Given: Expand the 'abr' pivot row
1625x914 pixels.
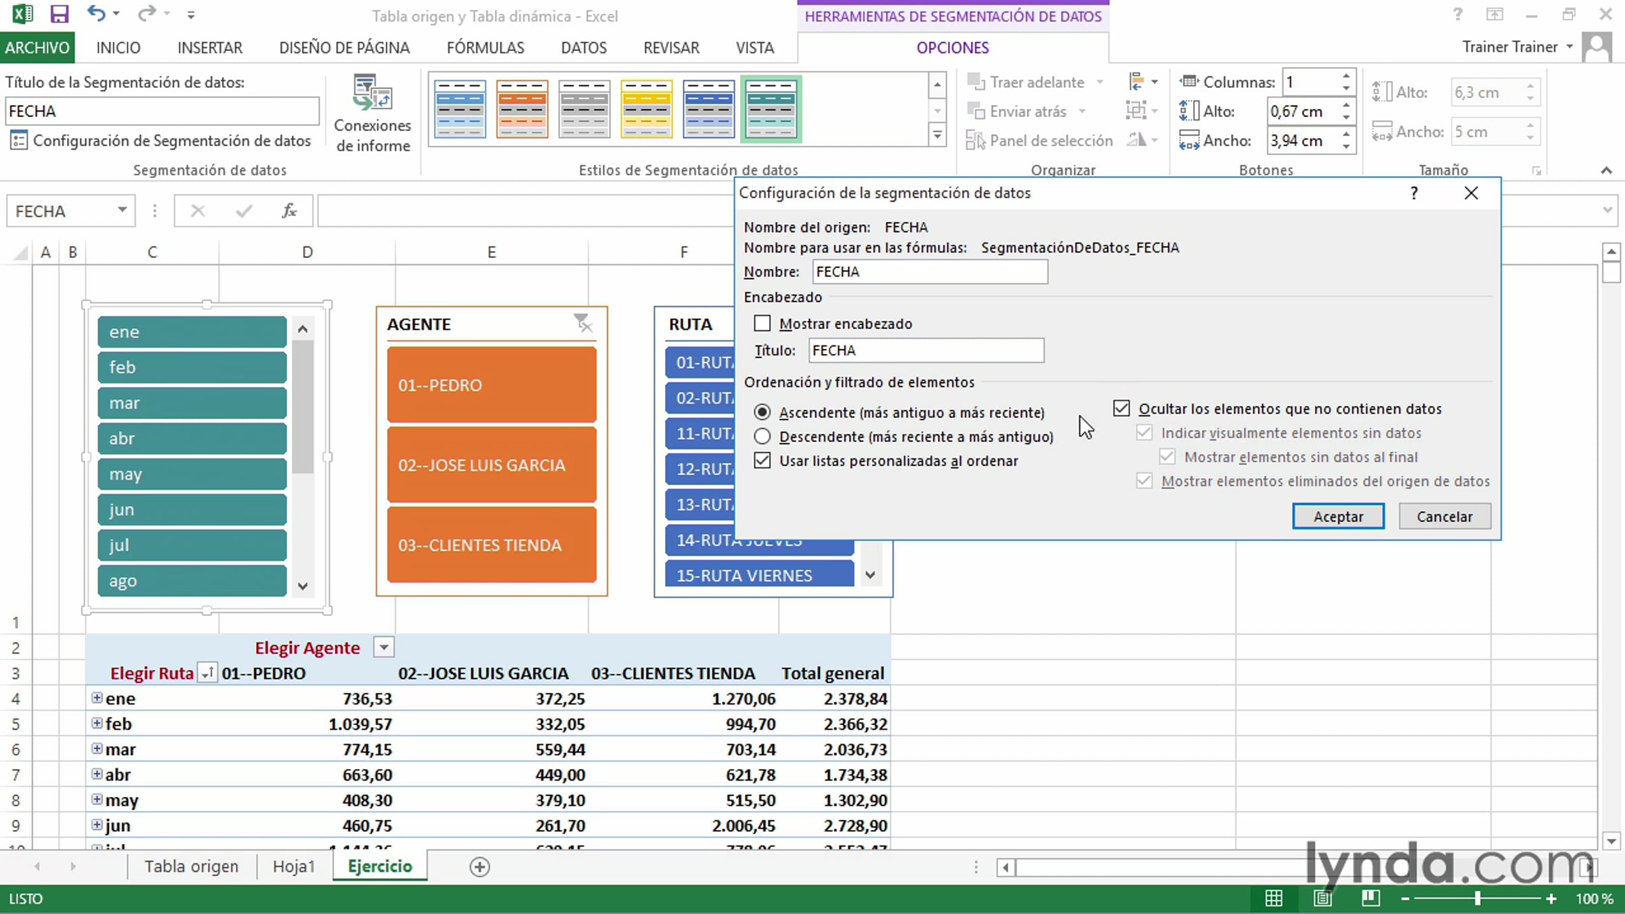Looking at the screenshot, I should (x=97, y=774).
